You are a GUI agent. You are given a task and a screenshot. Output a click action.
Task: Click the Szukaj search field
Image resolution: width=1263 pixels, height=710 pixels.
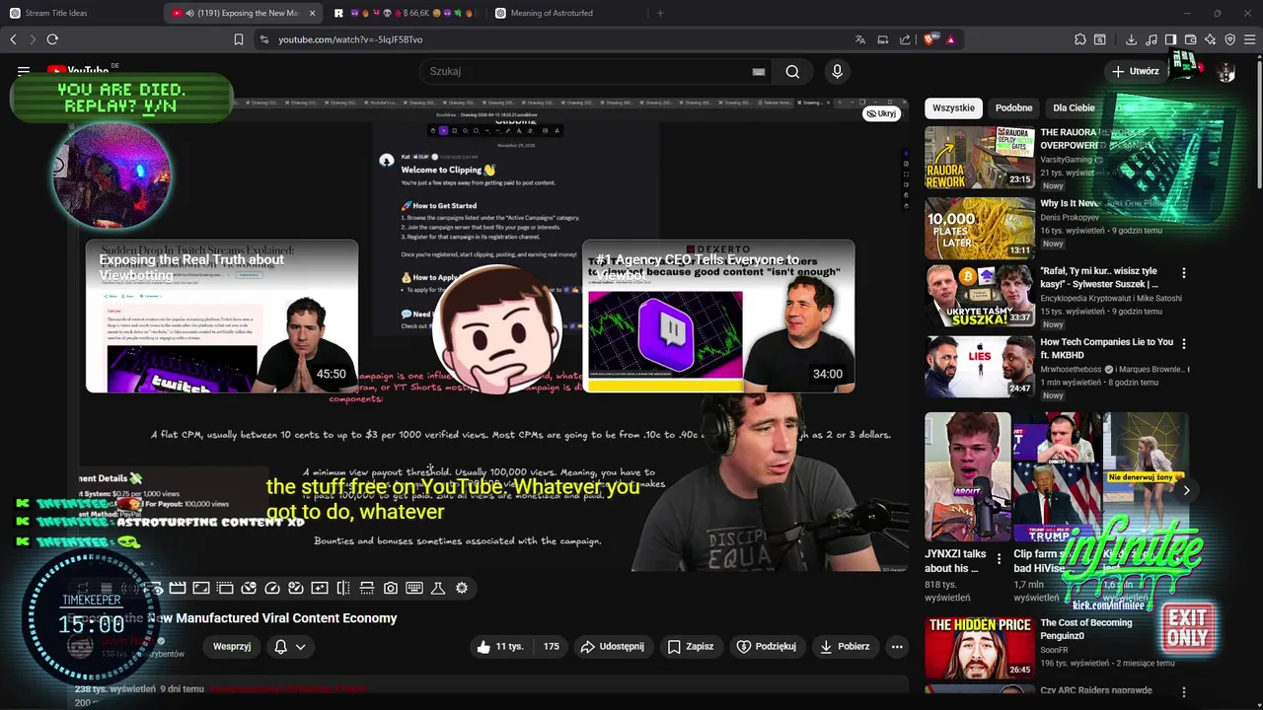(x=587, y=71)
